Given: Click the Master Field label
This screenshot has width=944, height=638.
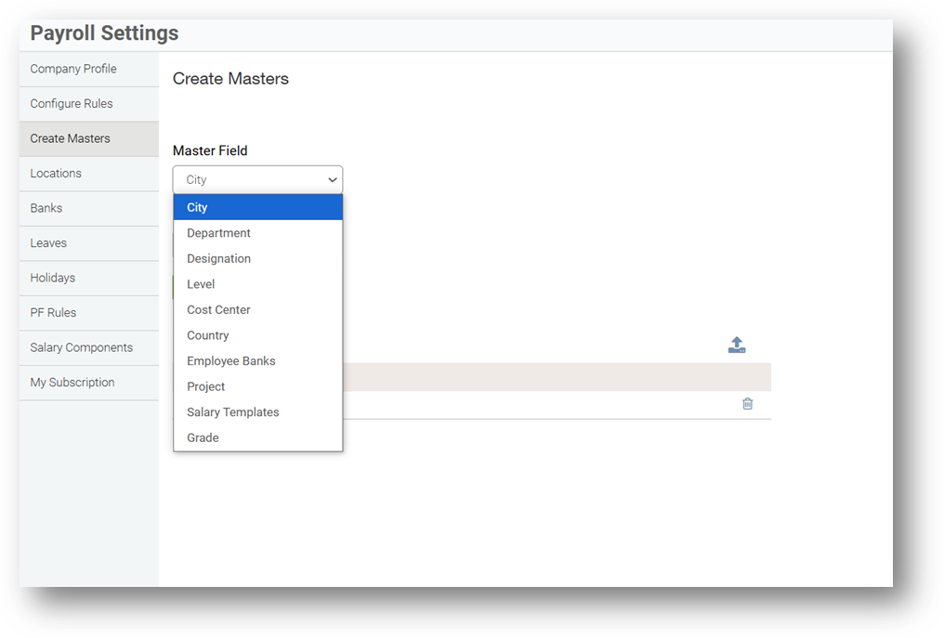Looking at the screenshot, I should [x=210, y=150].
